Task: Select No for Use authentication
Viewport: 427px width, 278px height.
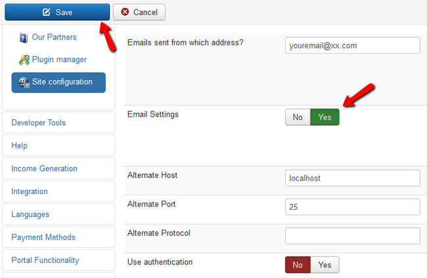Action: [298, 265]
